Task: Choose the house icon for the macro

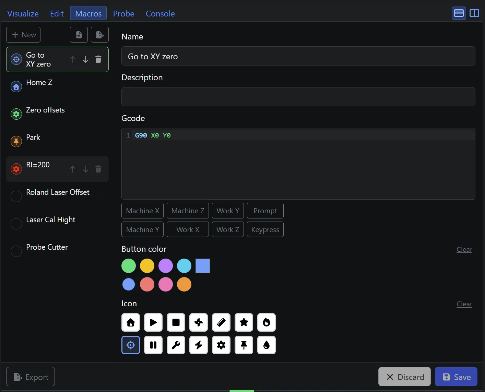Action: 131,322
